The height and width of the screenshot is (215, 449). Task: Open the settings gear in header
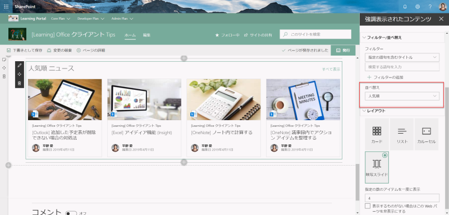(x=418, y=7)
